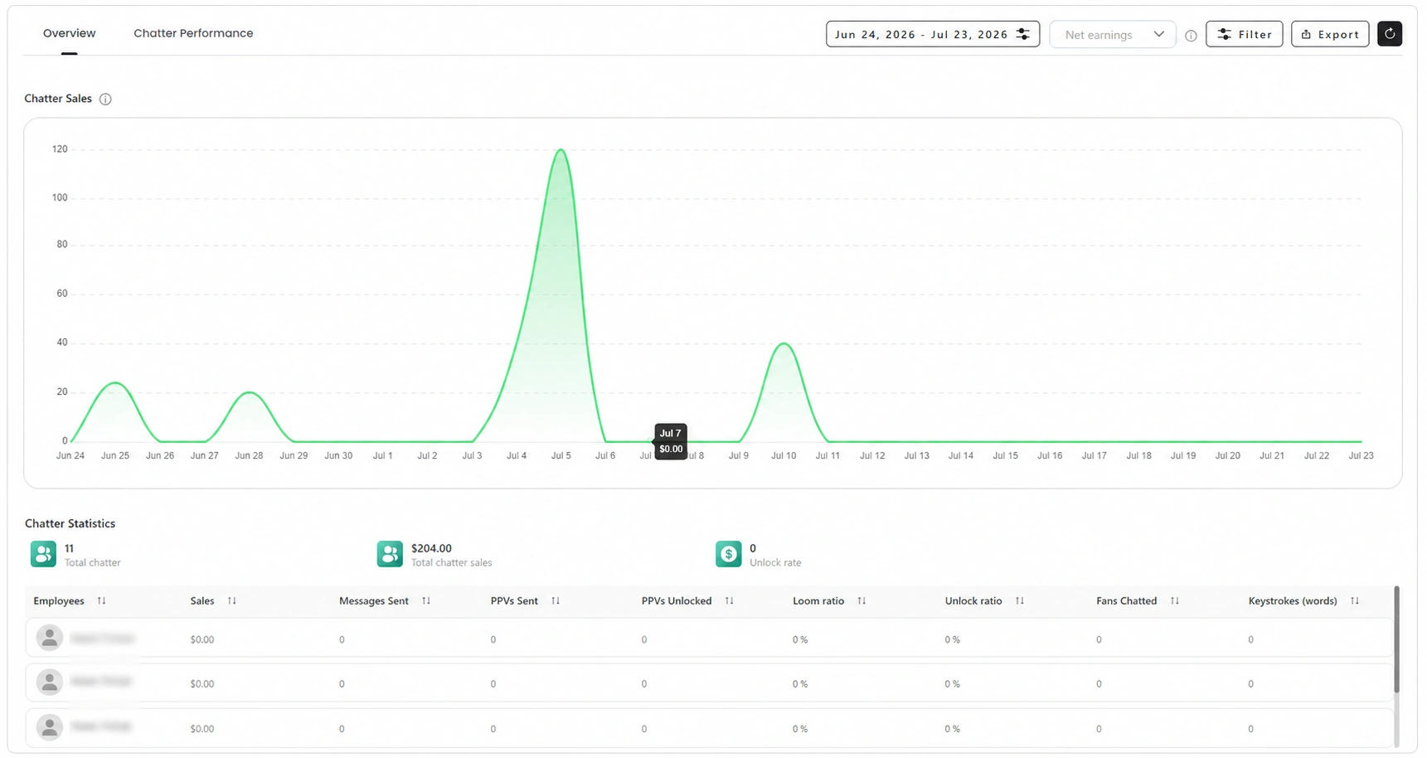Click info icon next to Chatter Sales
Screen dimensions: 1427x758
(105, 99)
